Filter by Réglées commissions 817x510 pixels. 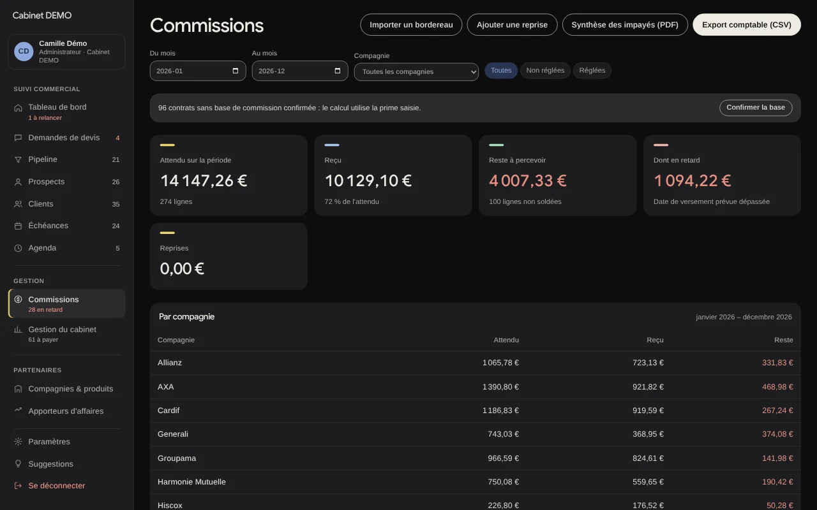[592, 71]
